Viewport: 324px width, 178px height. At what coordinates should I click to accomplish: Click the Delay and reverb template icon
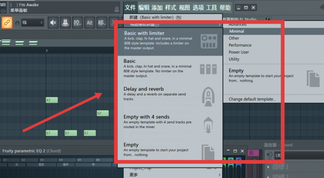208,96
